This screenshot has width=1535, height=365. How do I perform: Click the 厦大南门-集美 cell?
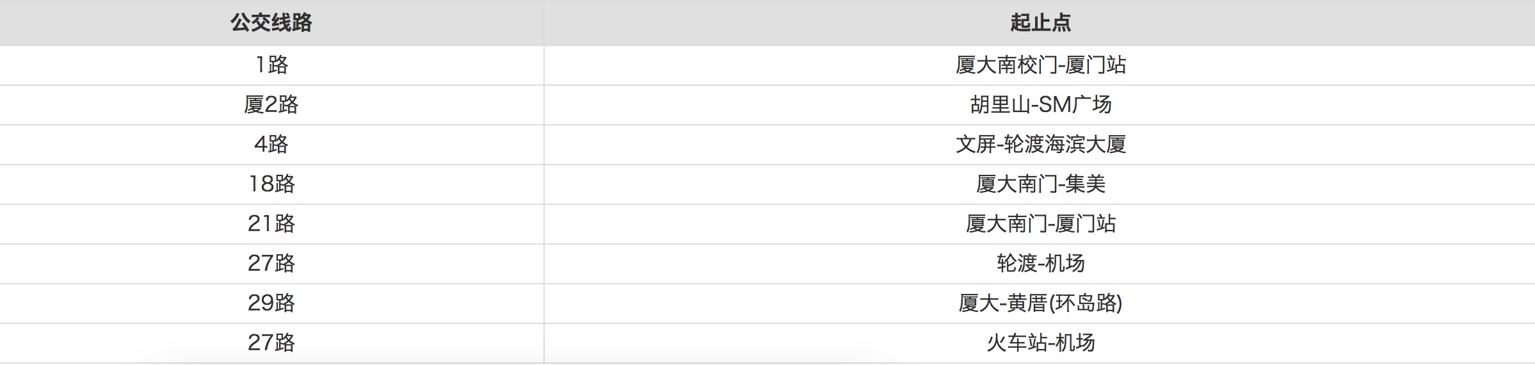tap(1040, 184)
